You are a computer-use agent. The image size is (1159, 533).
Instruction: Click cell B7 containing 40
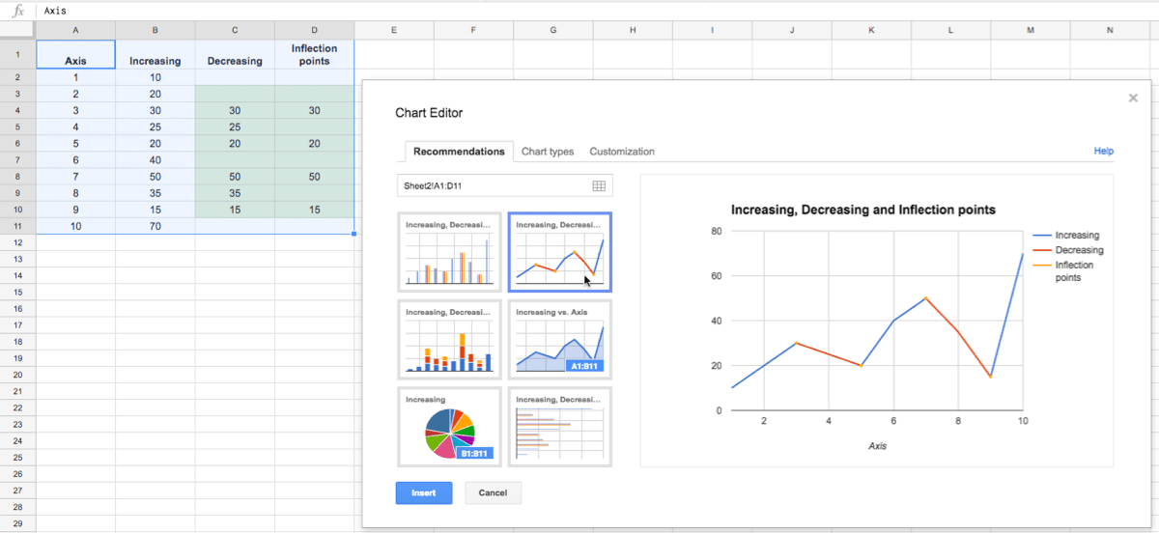click(155, 160)
